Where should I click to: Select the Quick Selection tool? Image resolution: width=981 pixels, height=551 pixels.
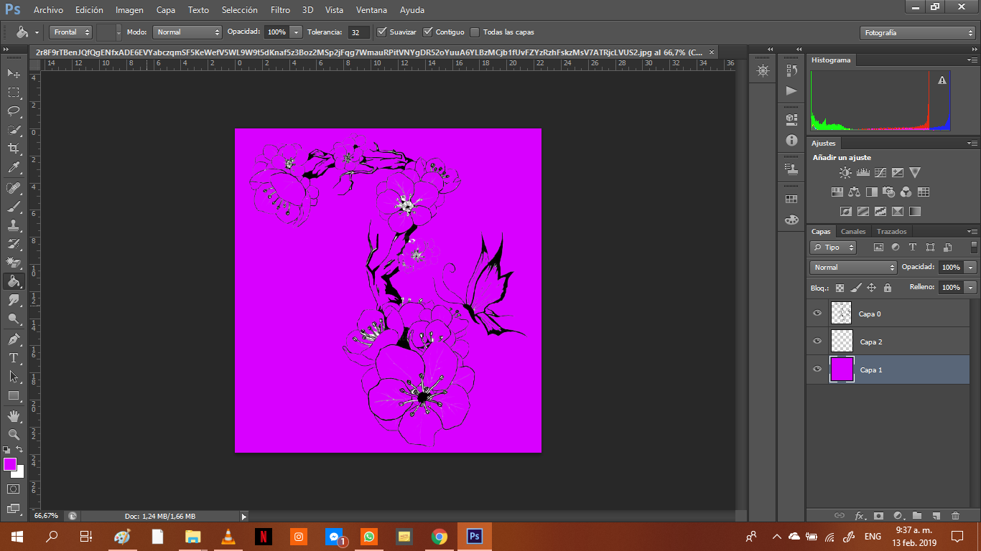point(14,130)
